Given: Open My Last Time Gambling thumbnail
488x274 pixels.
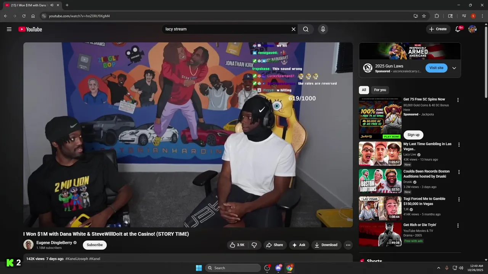Looking at the screenshot, I should coord(380,154).
